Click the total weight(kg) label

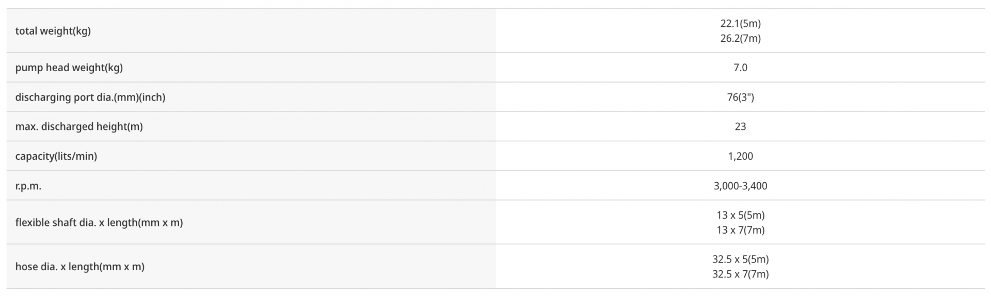point(53,31)
